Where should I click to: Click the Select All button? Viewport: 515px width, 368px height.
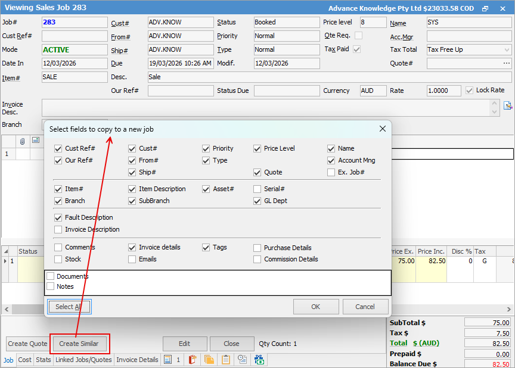pos(69,307)
